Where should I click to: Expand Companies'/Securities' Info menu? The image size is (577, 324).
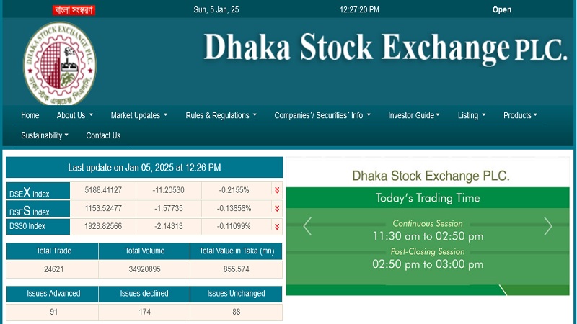click(322, 115)
